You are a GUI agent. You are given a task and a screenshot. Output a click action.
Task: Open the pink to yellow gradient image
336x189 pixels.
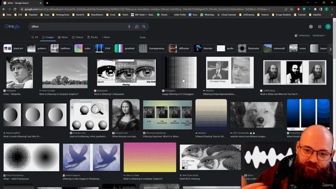[150, 157]
